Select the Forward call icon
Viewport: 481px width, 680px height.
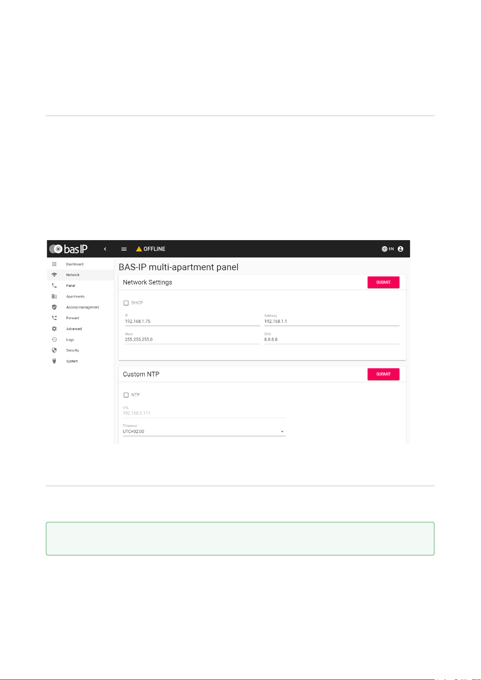54,318
